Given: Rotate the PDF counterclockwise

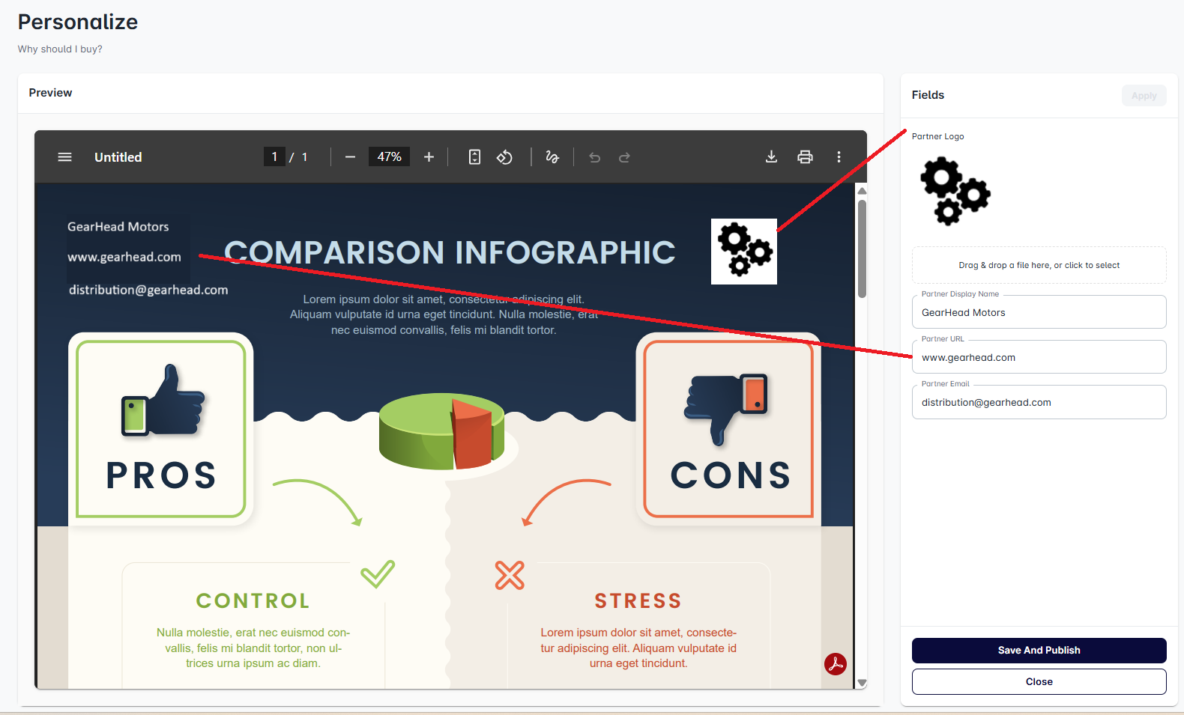Looking at the screenshot, I should point(504,157).
